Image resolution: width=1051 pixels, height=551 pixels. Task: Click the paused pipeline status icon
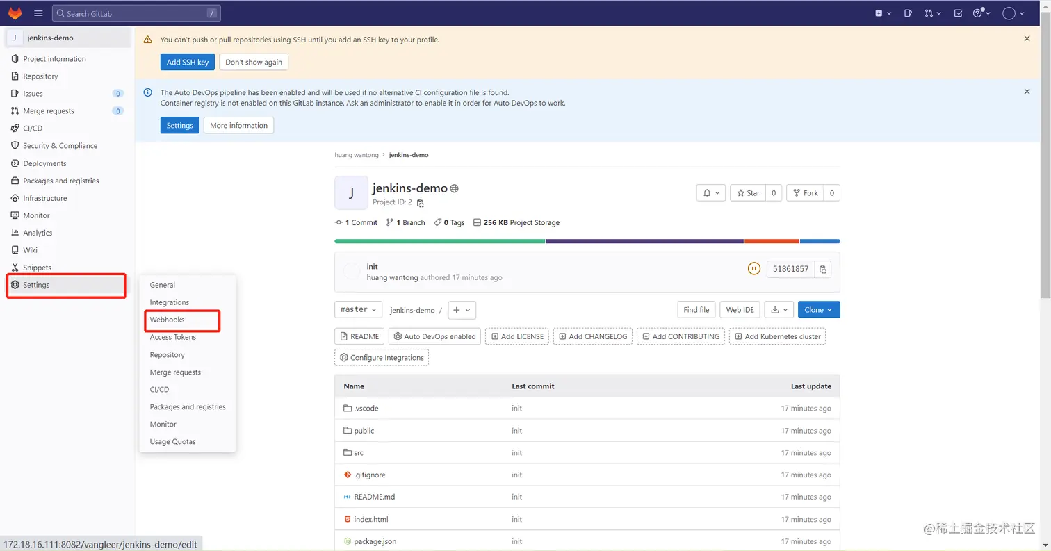point(754,269)
